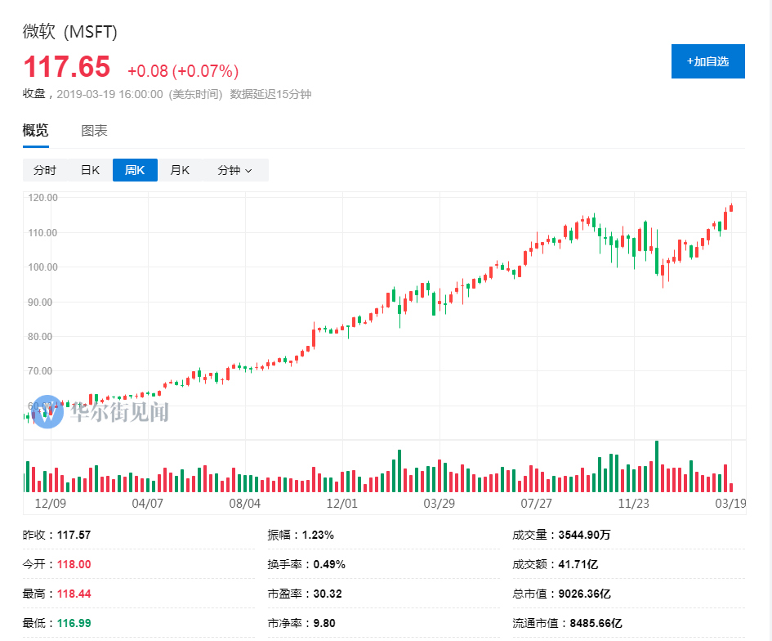Click the 成交额 value 41.71亿
Screen dimensions: 772x641
pos(578,564)
